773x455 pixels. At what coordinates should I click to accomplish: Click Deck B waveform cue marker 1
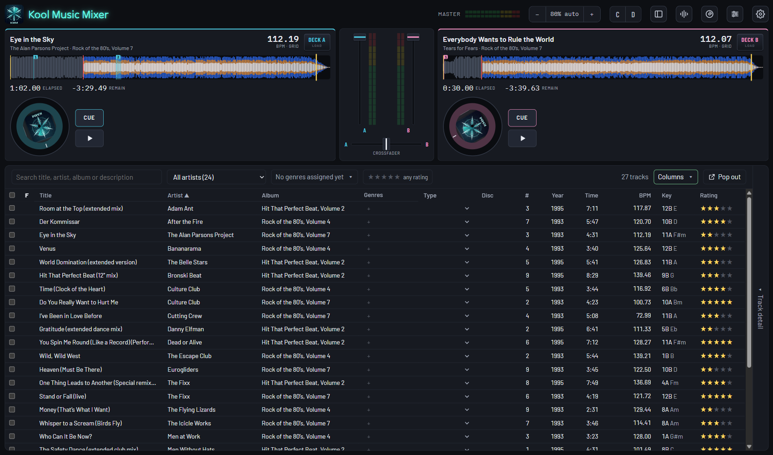446,57
